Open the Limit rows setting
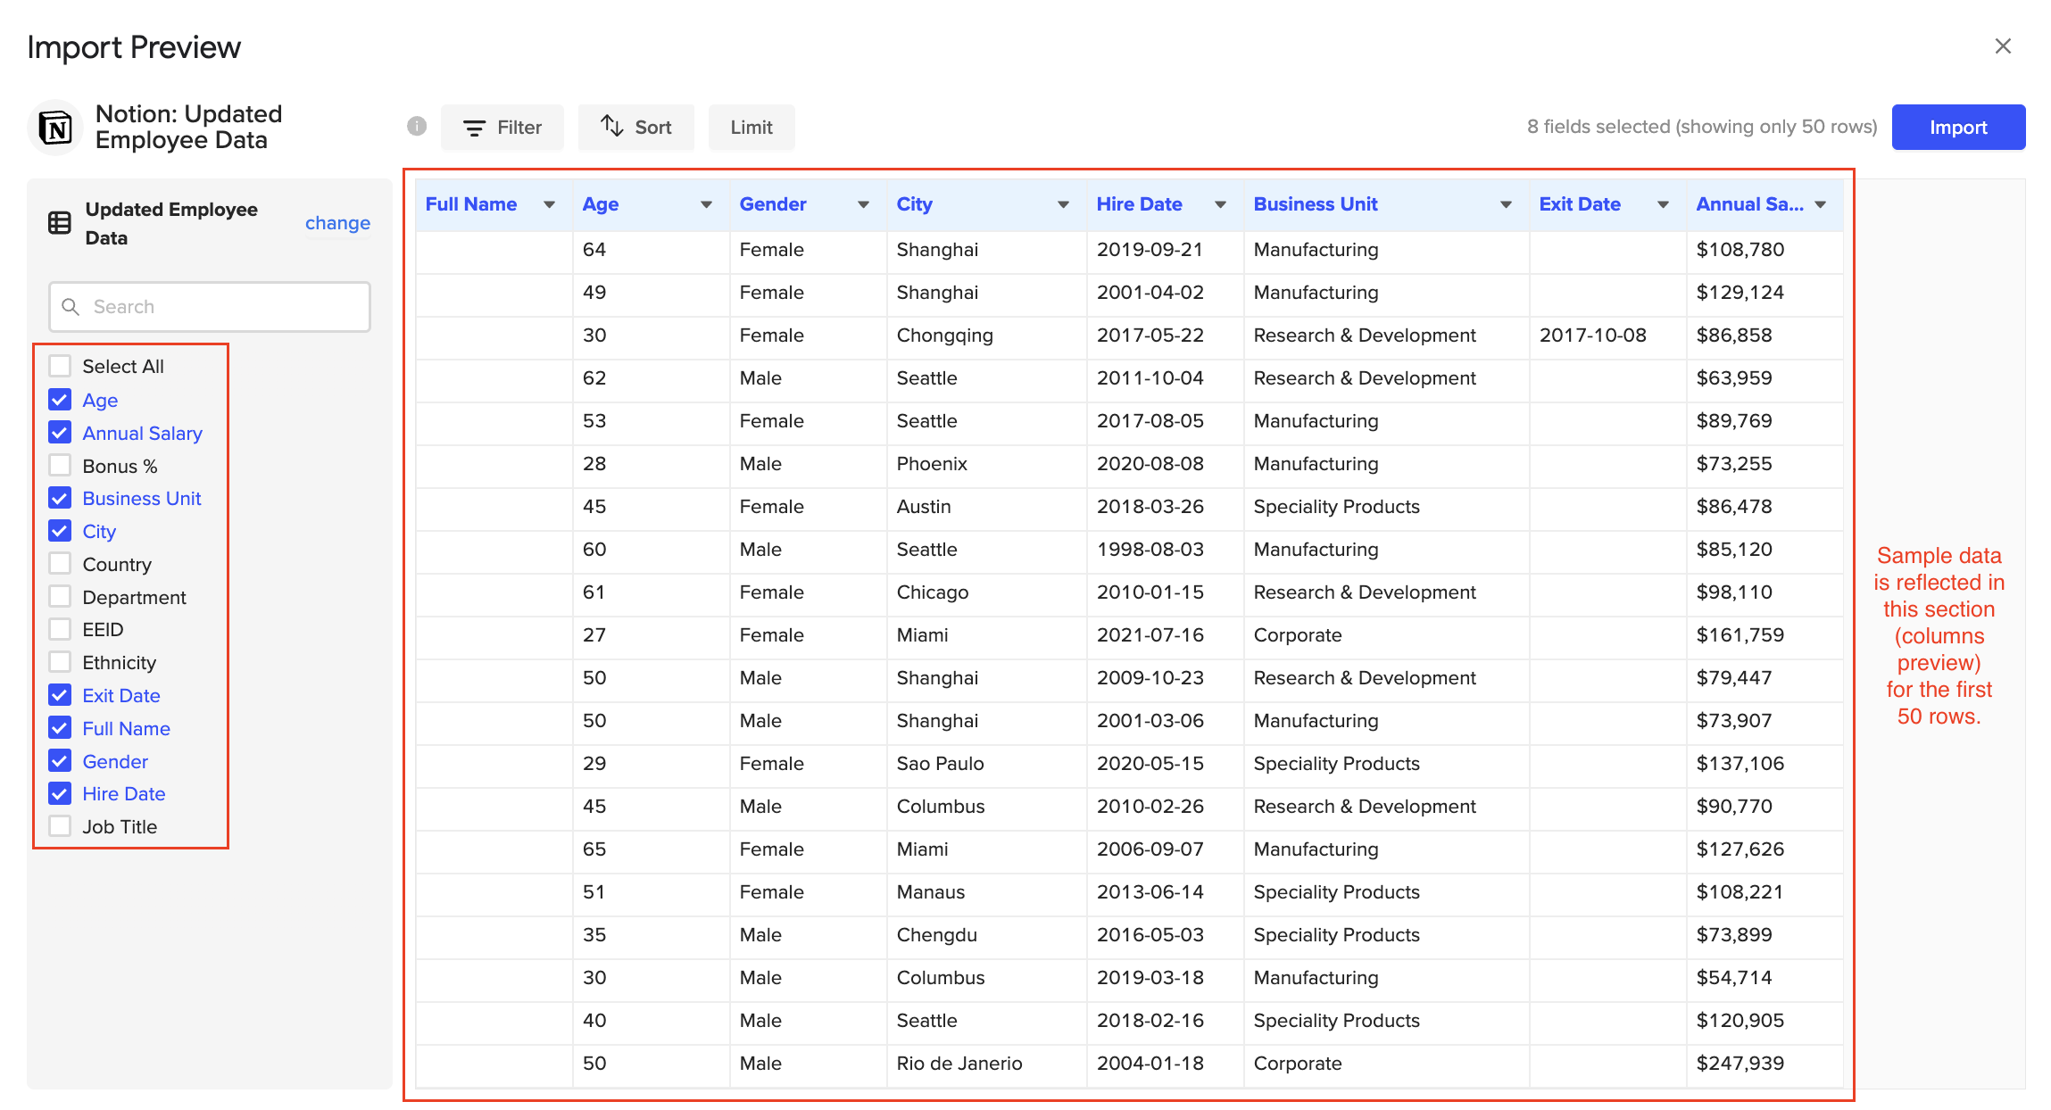Viewport: 2051px width, 1110px height. (751, 128)
